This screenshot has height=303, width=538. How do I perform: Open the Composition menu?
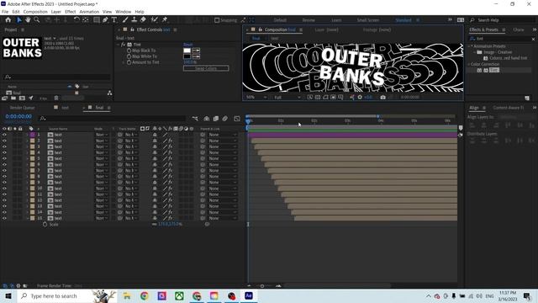[x=35, y=12]
